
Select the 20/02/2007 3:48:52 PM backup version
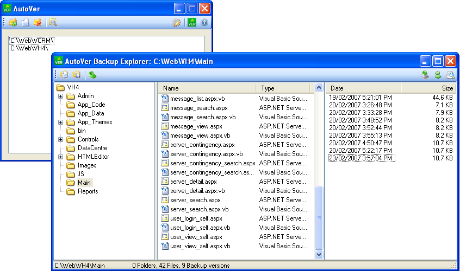(360, 120)
